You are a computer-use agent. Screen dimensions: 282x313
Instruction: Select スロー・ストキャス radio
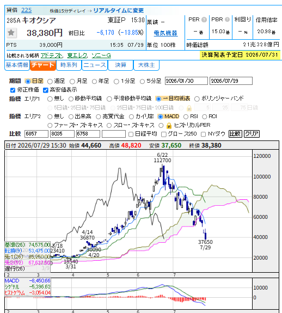click(109, 125)
